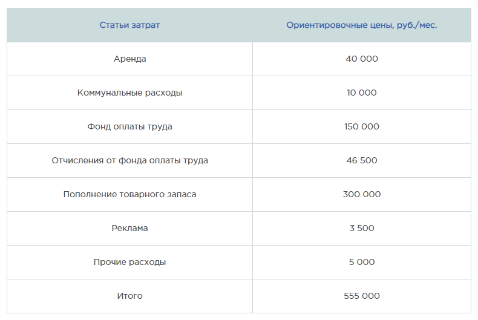Click the 'Итого' total row label

click(x=129, y=296)
